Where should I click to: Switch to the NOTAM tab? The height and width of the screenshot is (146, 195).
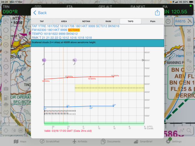[x=86, y=21]
